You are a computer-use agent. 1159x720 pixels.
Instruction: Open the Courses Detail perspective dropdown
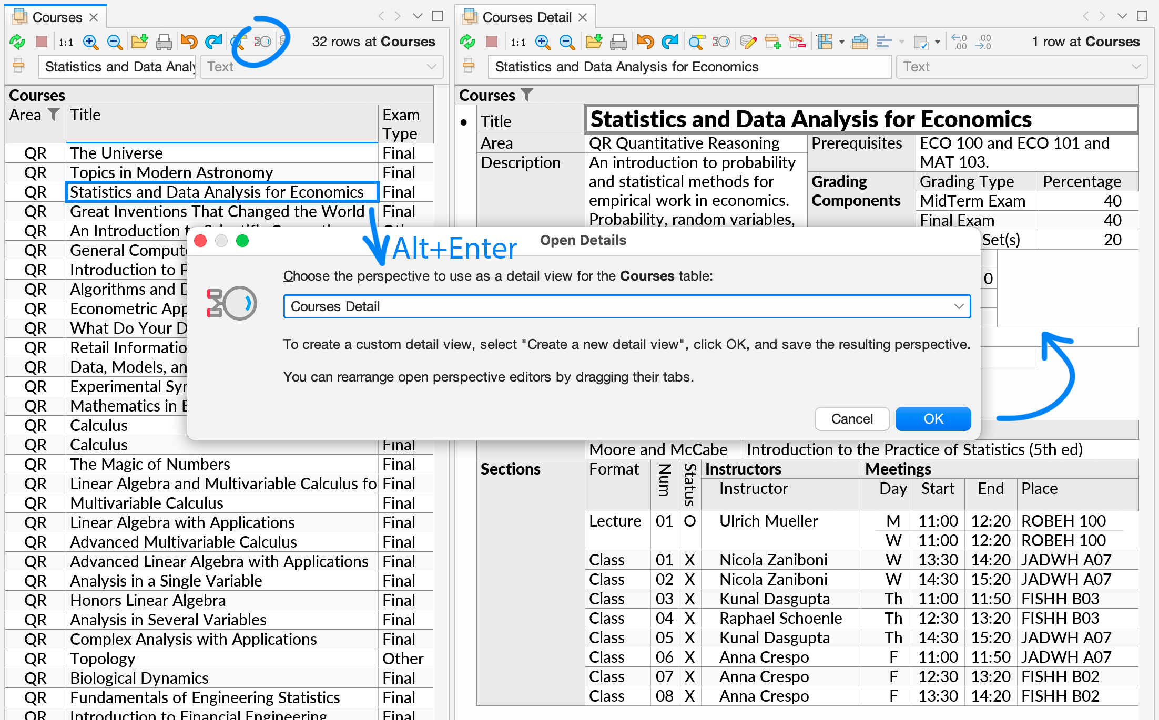coord(960,306)
